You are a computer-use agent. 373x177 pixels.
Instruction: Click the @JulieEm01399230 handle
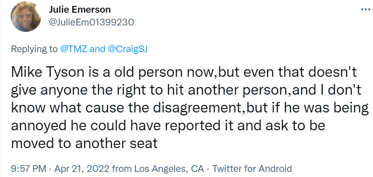[x=91, y=22]
